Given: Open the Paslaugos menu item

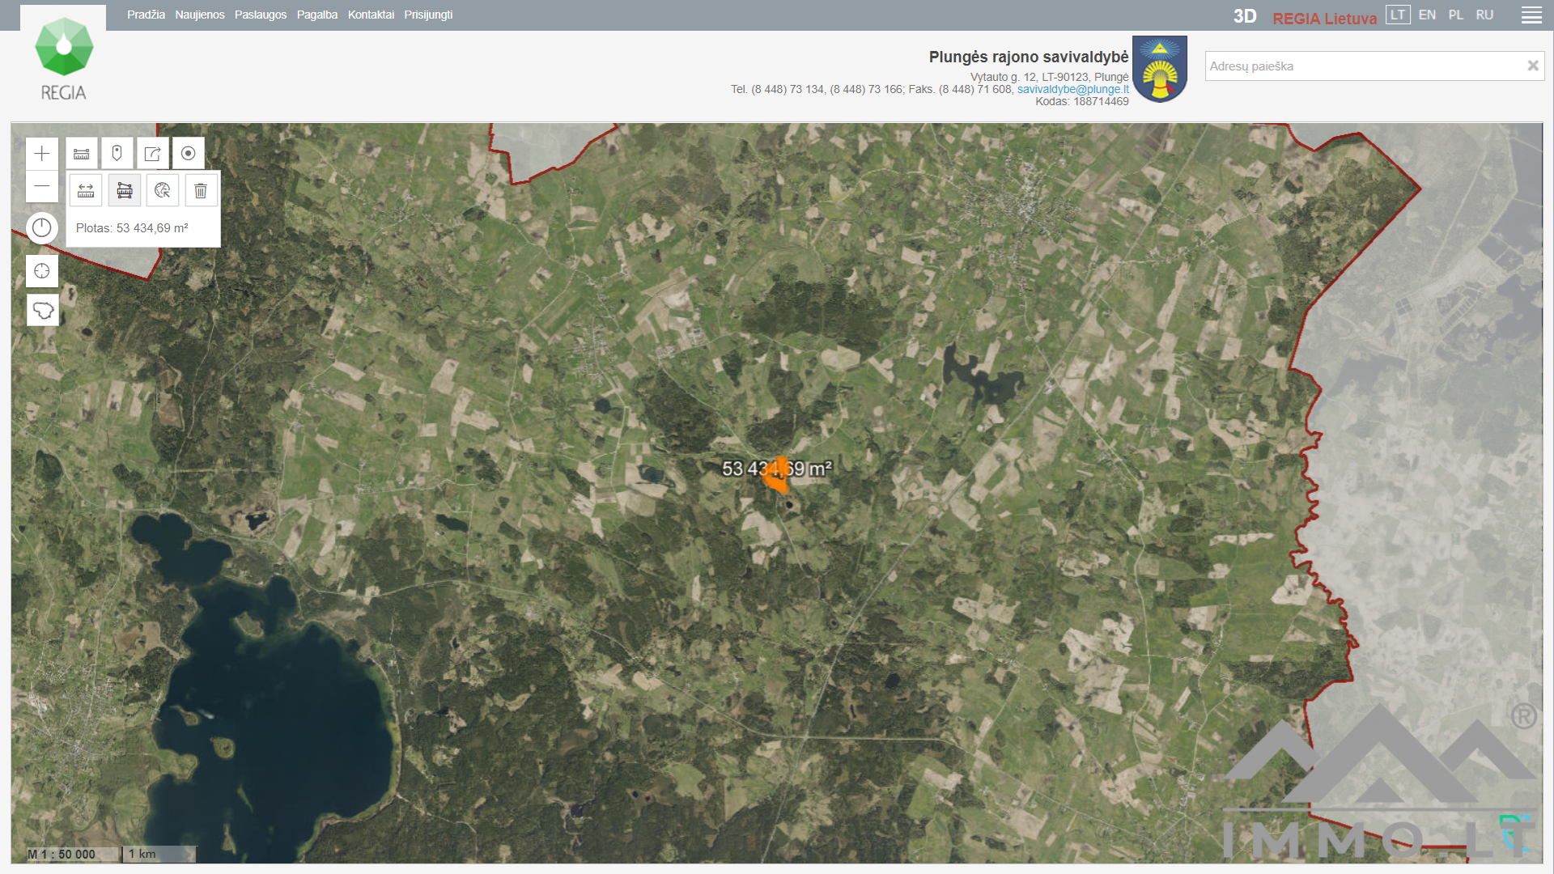Looking at the screenshot, I should (x=261, y=15).
